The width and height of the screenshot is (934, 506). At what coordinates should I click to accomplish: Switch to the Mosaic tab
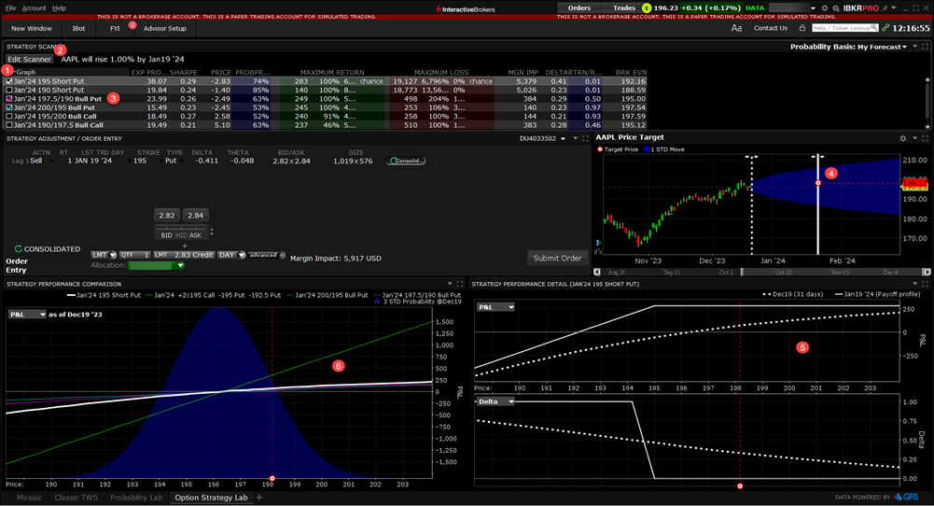point(29,498)
